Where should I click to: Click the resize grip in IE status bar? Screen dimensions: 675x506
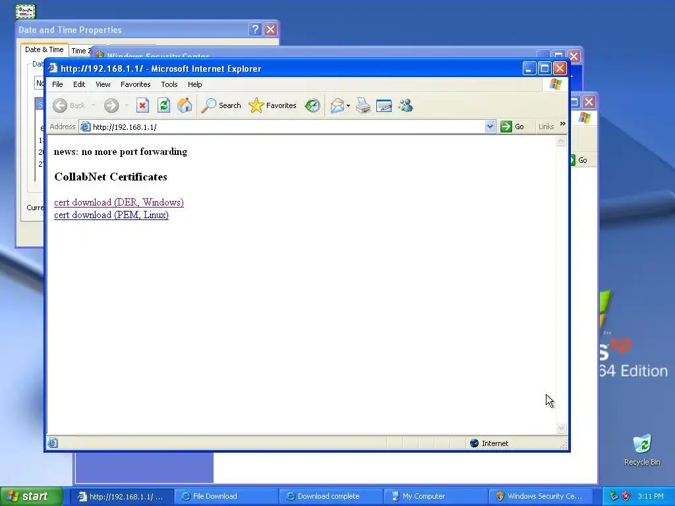coord(564,445)
